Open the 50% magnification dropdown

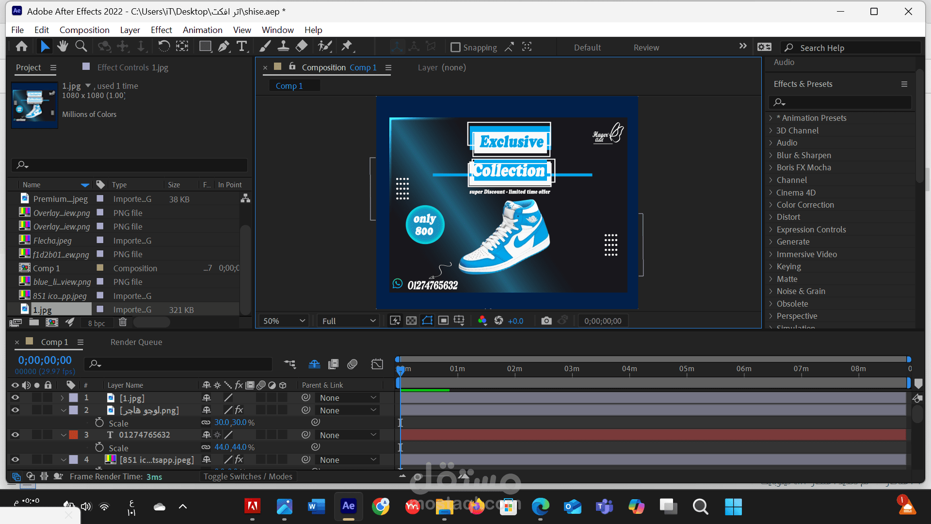coord(284,321)
